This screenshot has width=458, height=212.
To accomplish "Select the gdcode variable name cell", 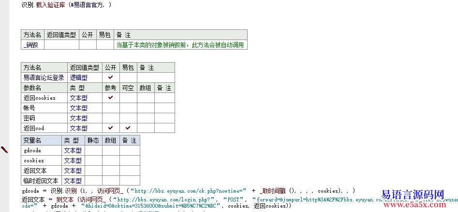I will pyautogui.click(x=41, y=150).
